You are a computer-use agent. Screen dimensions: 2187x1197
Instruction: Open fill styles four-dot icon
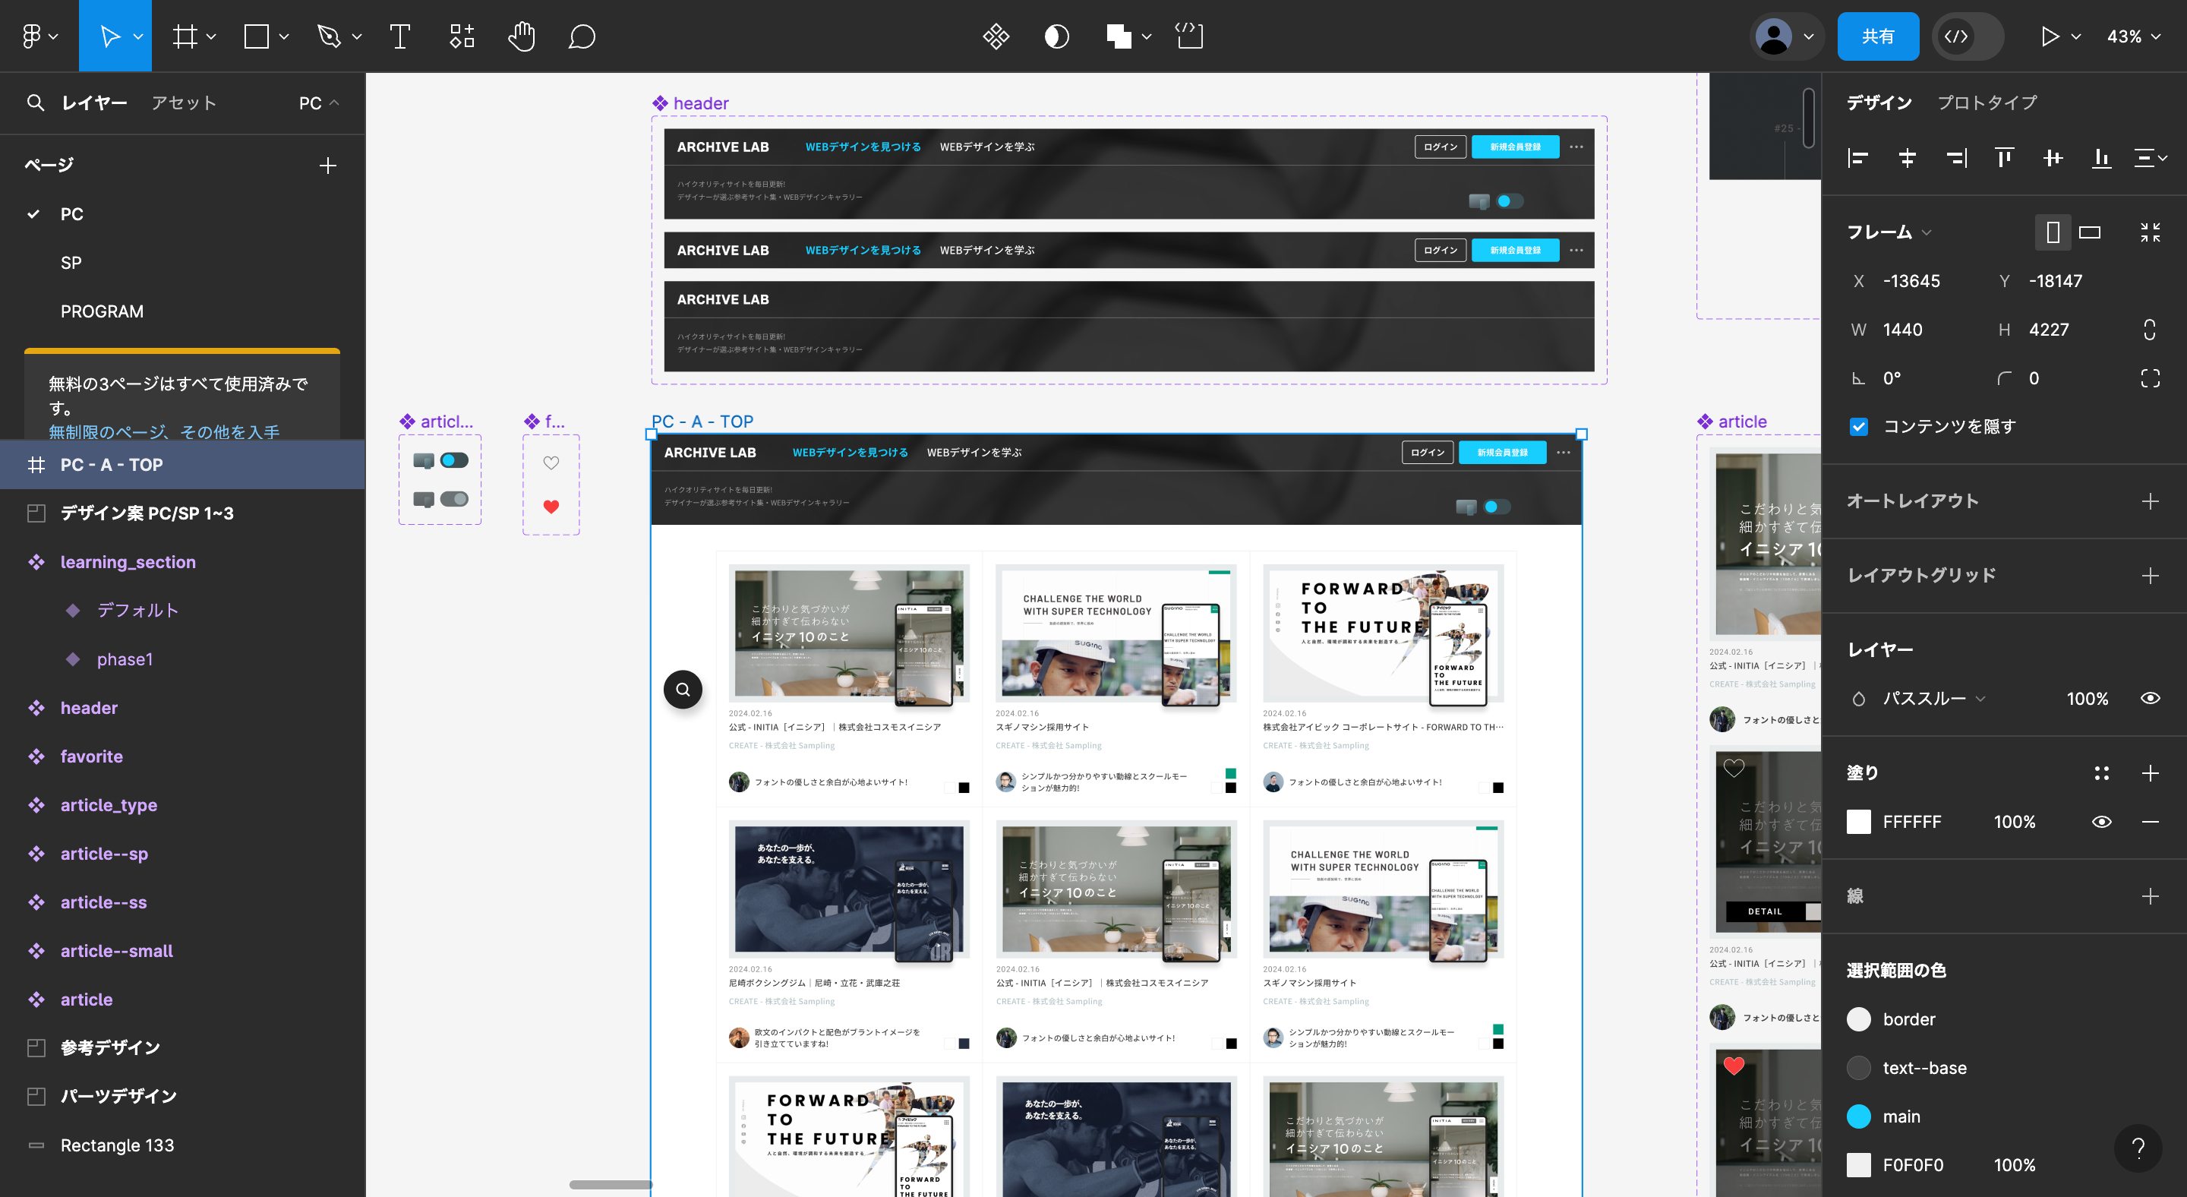point(2101,772)
